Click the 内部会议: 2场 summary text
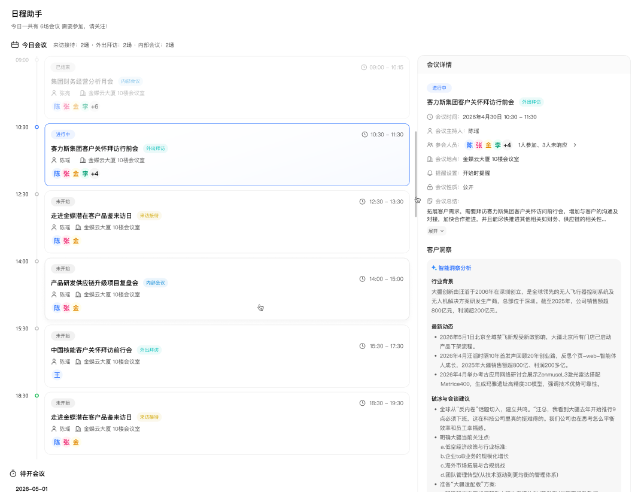 pyautogui.click(x=156, y=45)
